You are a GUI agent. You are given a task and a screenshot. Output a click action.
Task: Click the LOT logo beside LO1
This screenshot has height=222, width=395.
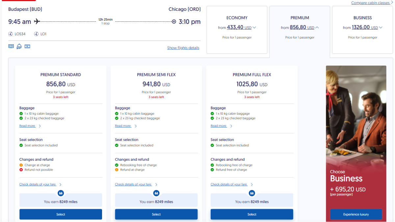pyautogui.click(x=36, y=34)
